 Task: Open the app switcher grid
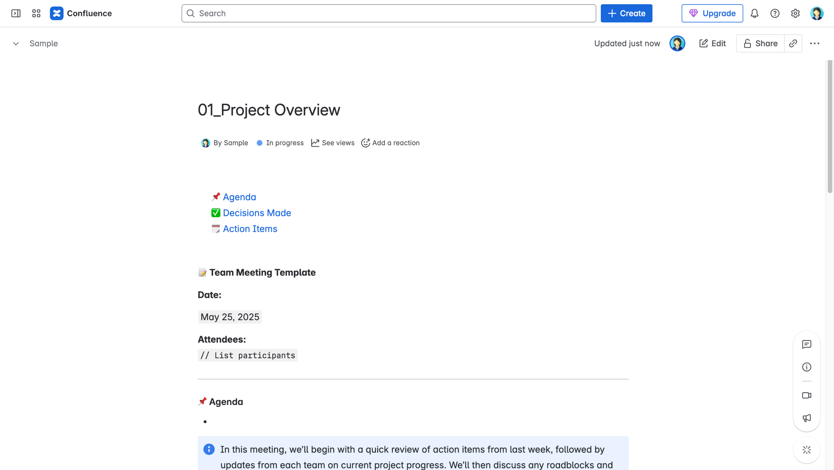(36, 13)
